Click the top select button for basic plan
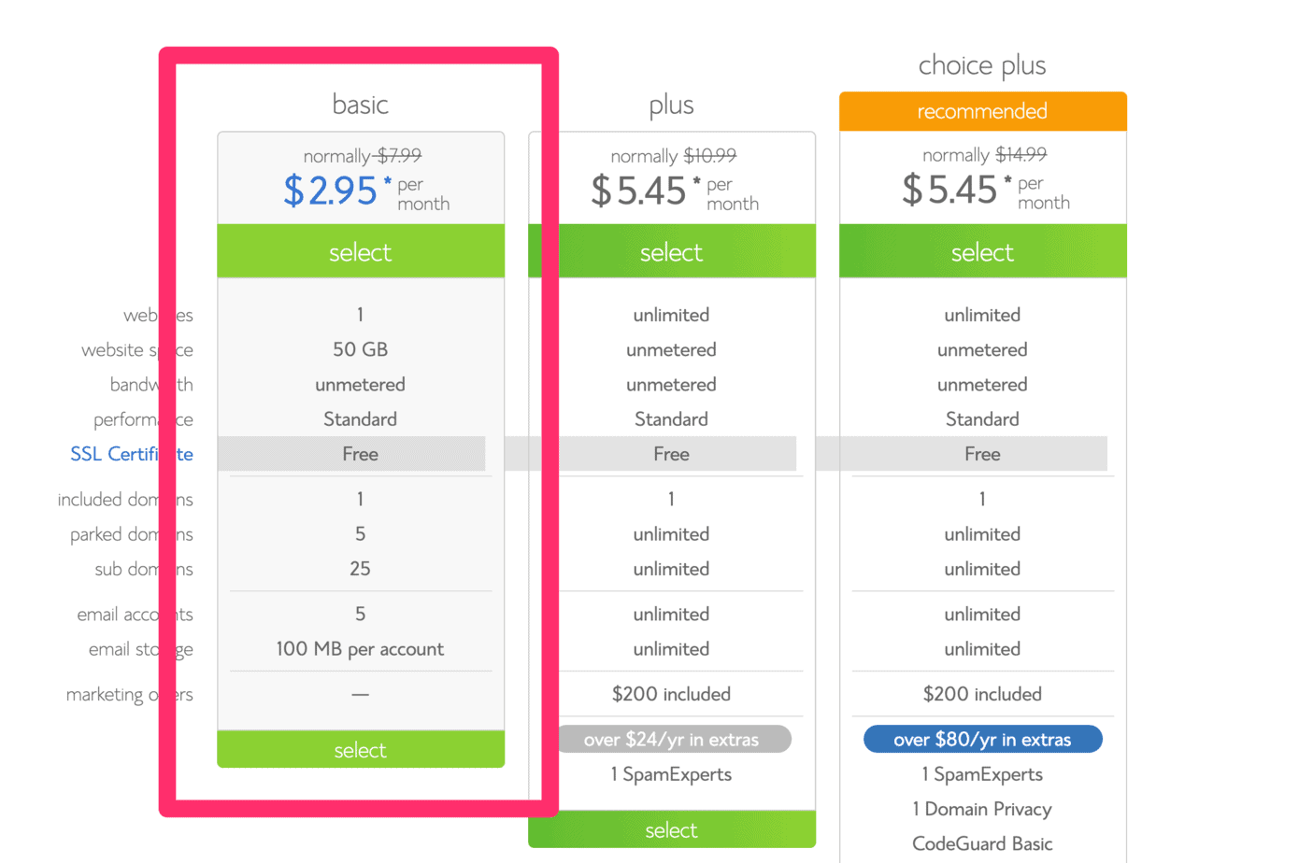 (361, 252)
